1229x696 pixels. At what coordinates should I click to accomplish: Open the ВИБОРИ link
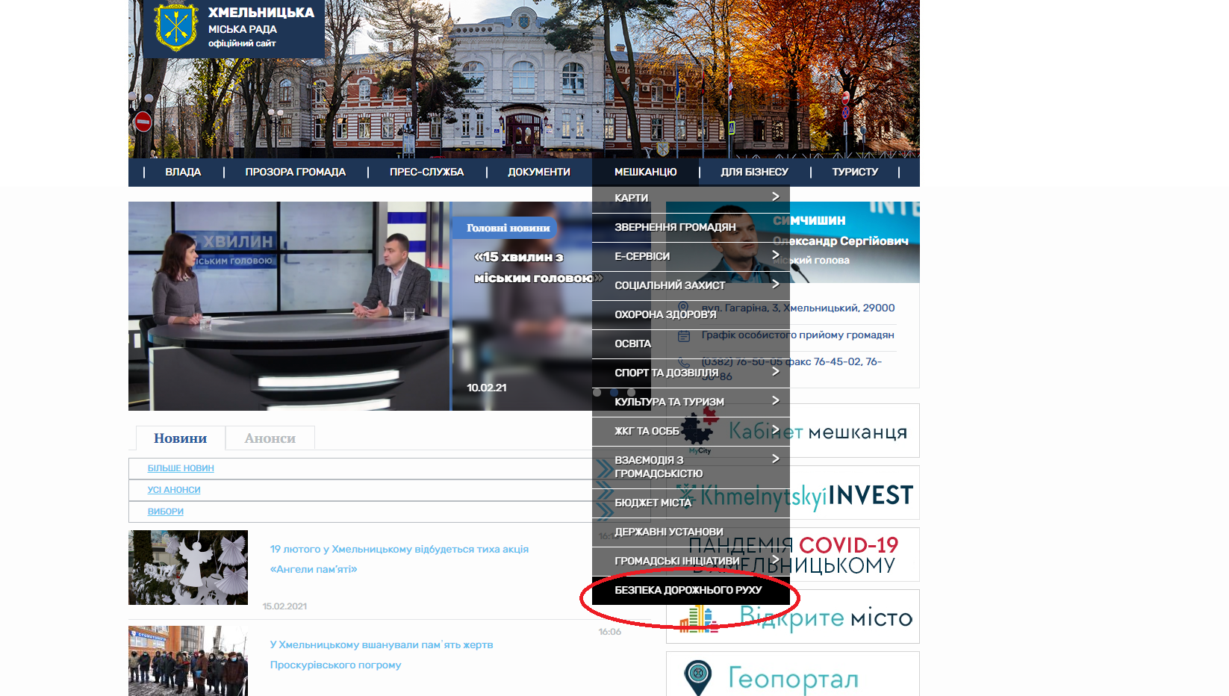click(x=165, y=512)
